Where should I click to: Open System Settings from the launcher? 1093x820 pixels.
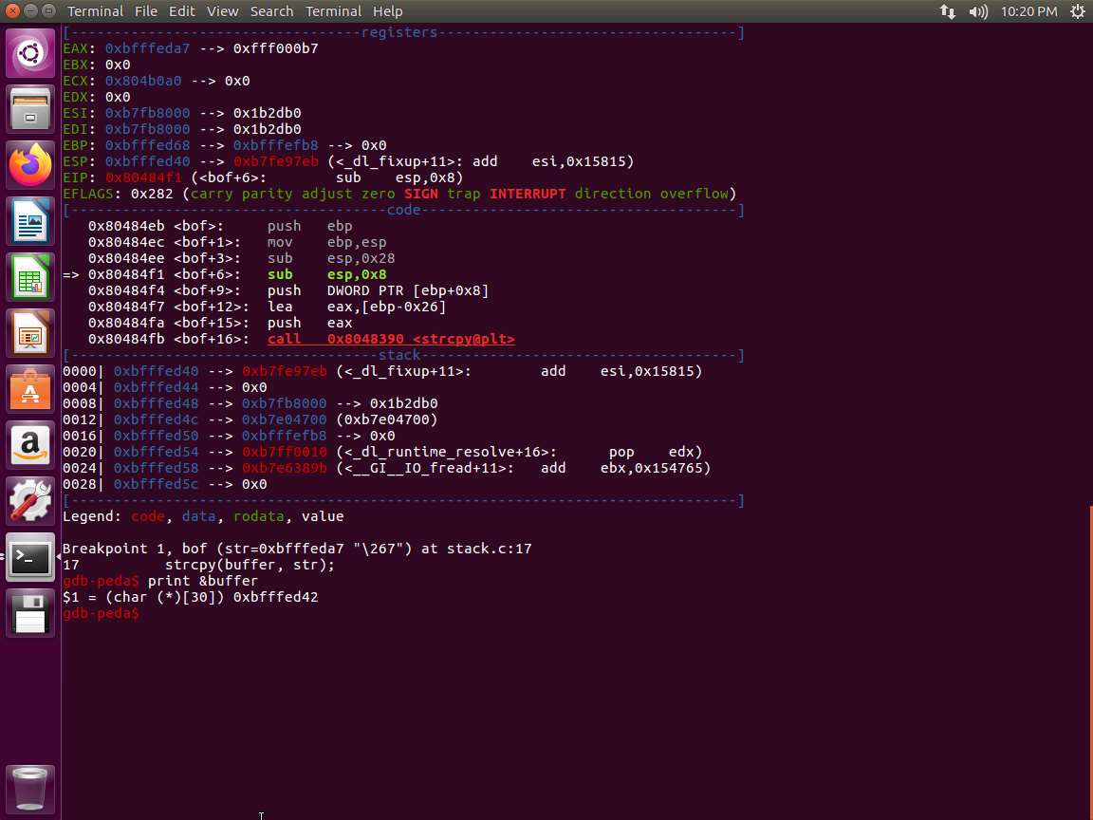30,501
